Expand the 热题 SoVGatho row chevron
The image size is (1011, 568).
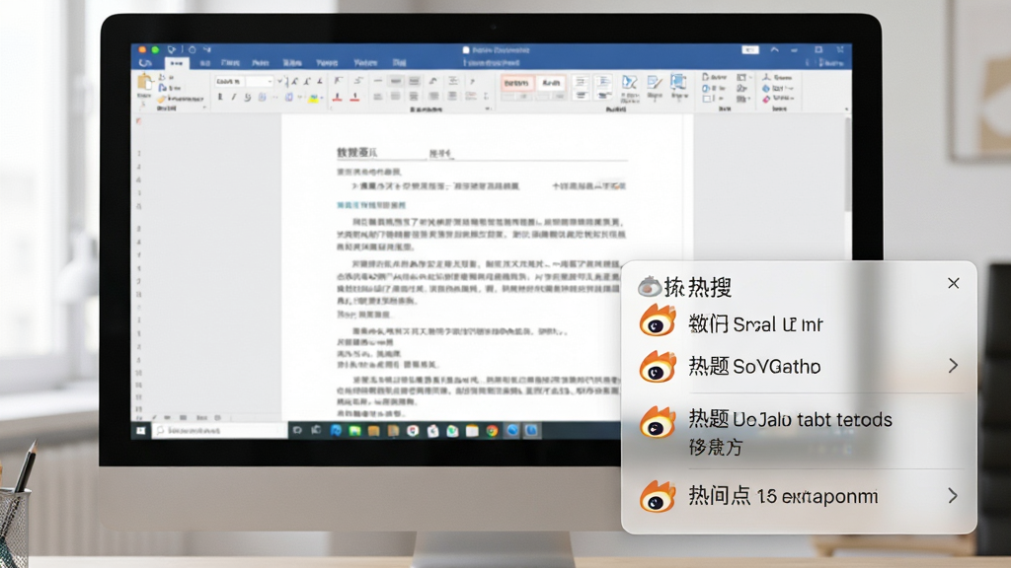point(953,366)
